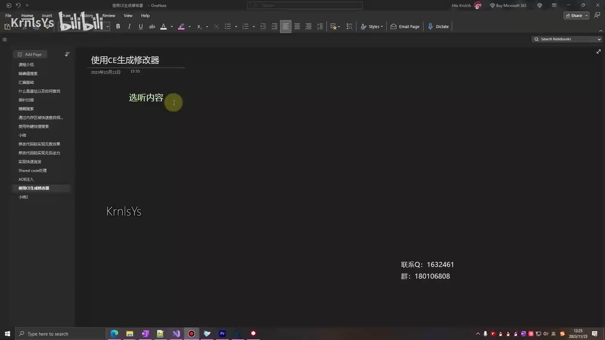The width and height of the screenshot is (605, 340).
Task: Toggle the navigation pane hamburger
Action: click(x=5, y=40)
